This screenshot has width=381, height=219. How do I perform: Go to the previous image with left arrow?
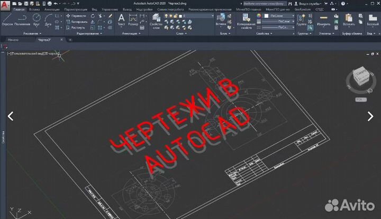point(11,116)
